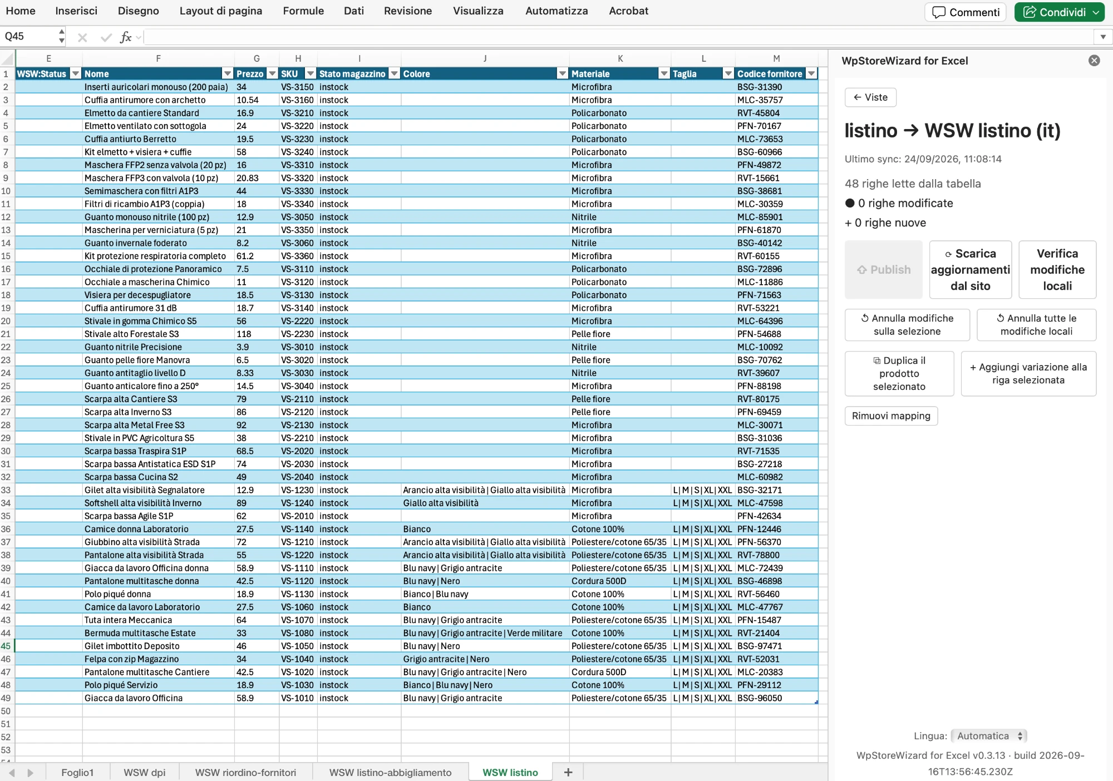Screen dimensions: 1113x781
Task: Open the Formule ribbon tab
Action: 303,11
